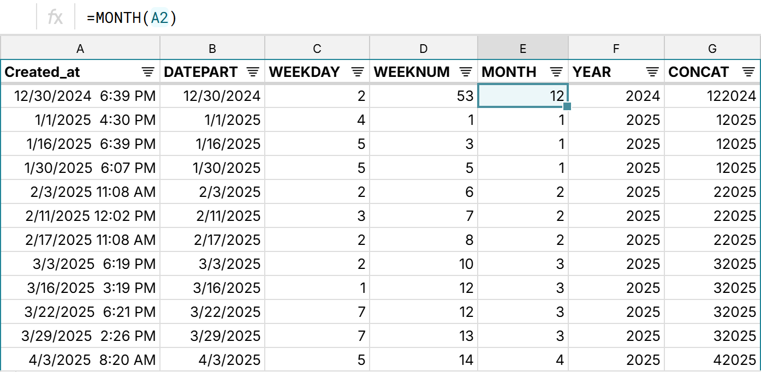
Task: Select column header A
Action: point(80,49)
